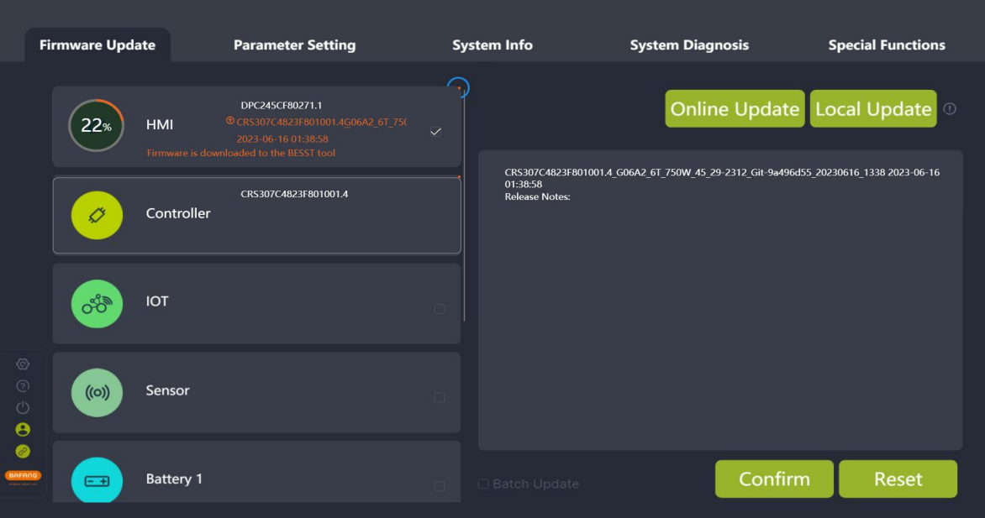Screen dimensions: 985x518
Task: Check the Sensor checkbox
Action: pos(440,397)
